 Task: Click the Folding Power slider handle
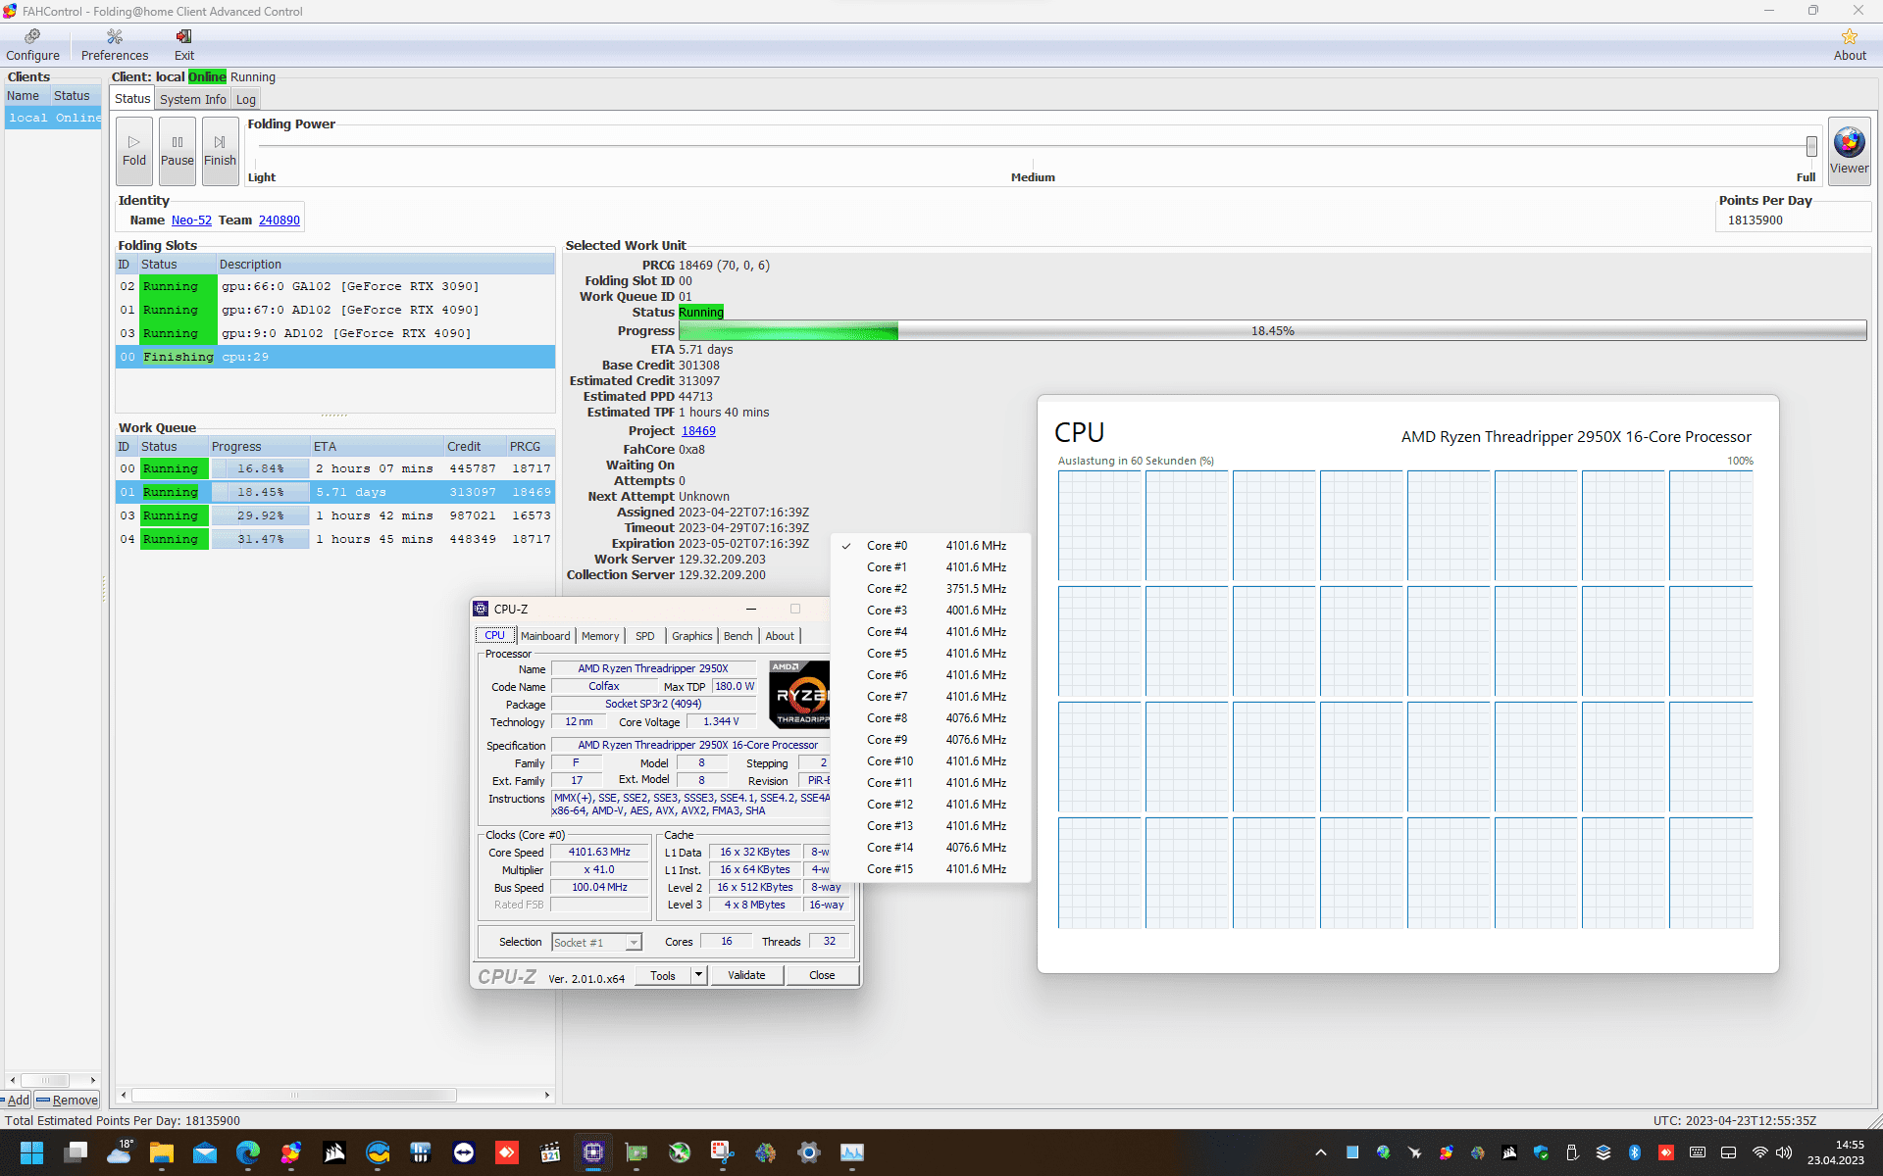pyautogui.click(x=1811, y=146)
